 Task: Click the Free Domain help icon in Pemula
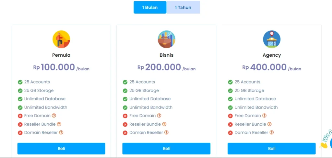pyautogui.click(x=54, y=116)
